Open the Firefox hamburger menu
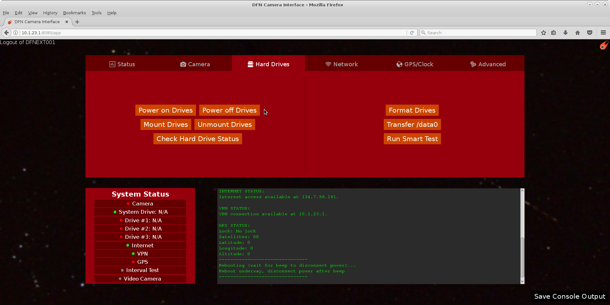 pos(603,33)
